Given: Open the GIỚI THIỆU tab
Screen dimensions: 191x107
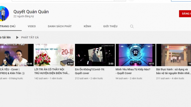Looking at the screenshot, I should tap(110, 26).
